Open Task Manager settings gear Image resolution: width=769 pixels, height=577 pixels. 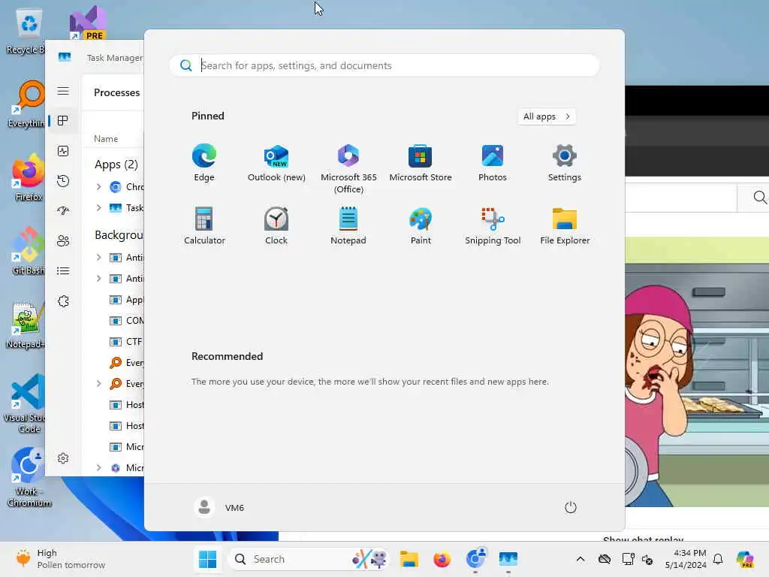(63, 458)
